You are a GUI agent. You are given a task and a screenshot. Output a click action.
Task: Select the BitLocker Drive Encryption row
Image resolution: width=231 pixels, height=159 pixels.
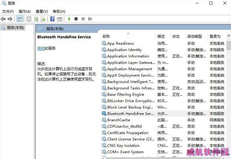163,101
